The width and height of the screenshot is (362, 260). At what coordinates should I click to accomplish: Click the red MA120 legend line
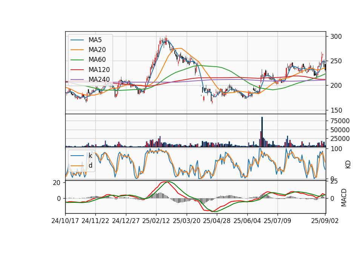point(77,70)
